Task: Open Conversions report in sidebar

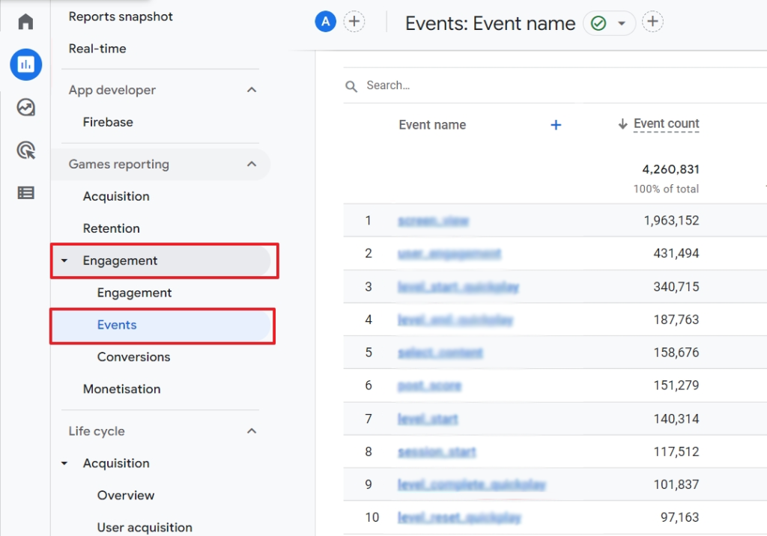Action: (133, 357)
